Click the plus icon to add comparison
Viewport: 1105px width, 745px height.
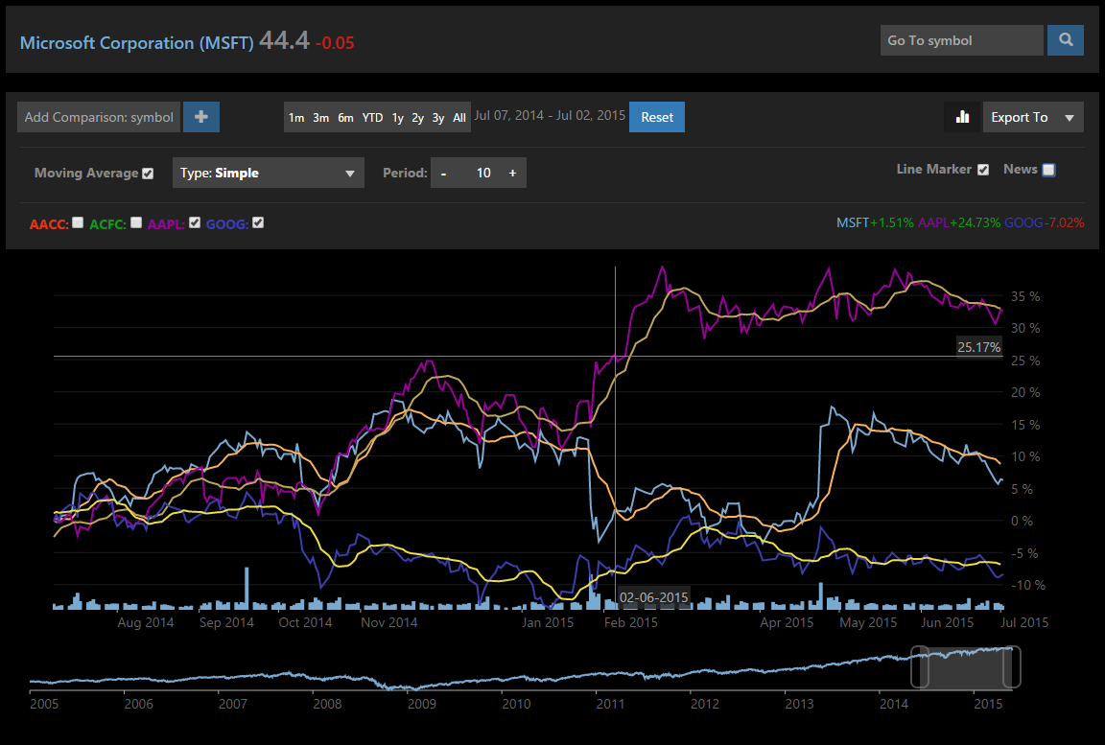[201, 117]
